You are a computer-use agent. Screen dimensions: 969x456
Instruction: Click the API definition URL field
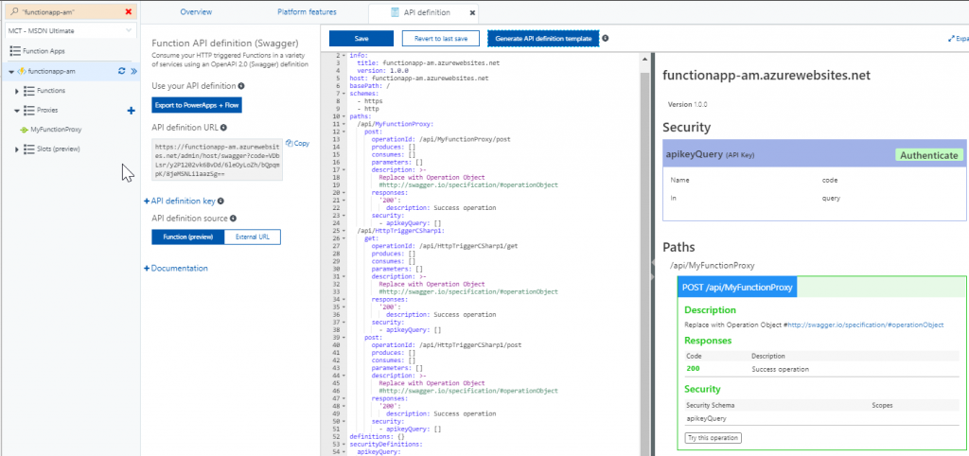217,160
